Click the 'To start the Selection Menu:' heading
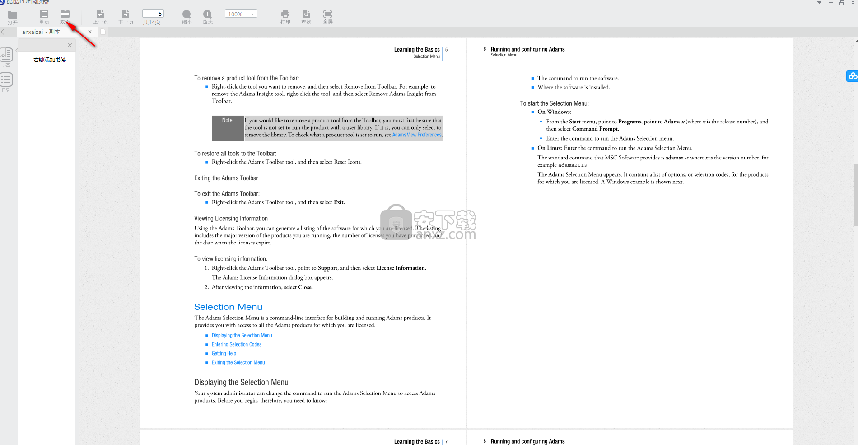 pos(554,103)
